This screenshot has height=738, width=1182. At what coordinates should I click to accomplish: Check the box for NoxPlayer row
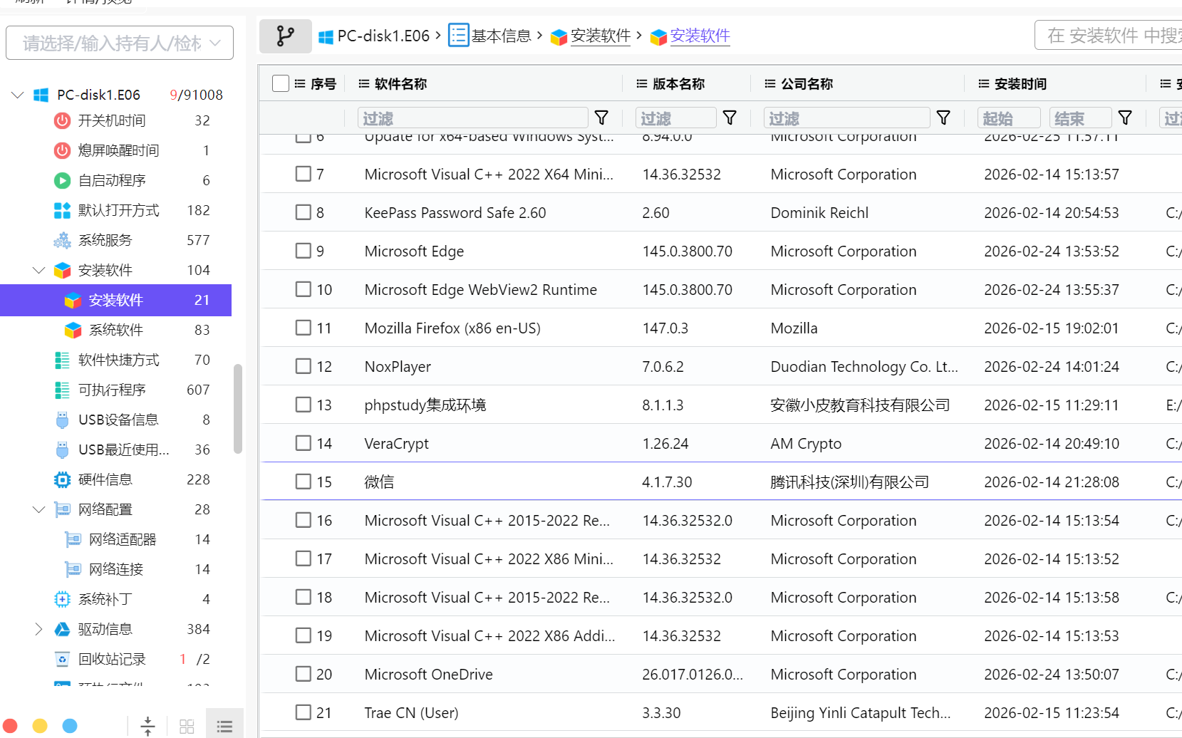(304, 366)
